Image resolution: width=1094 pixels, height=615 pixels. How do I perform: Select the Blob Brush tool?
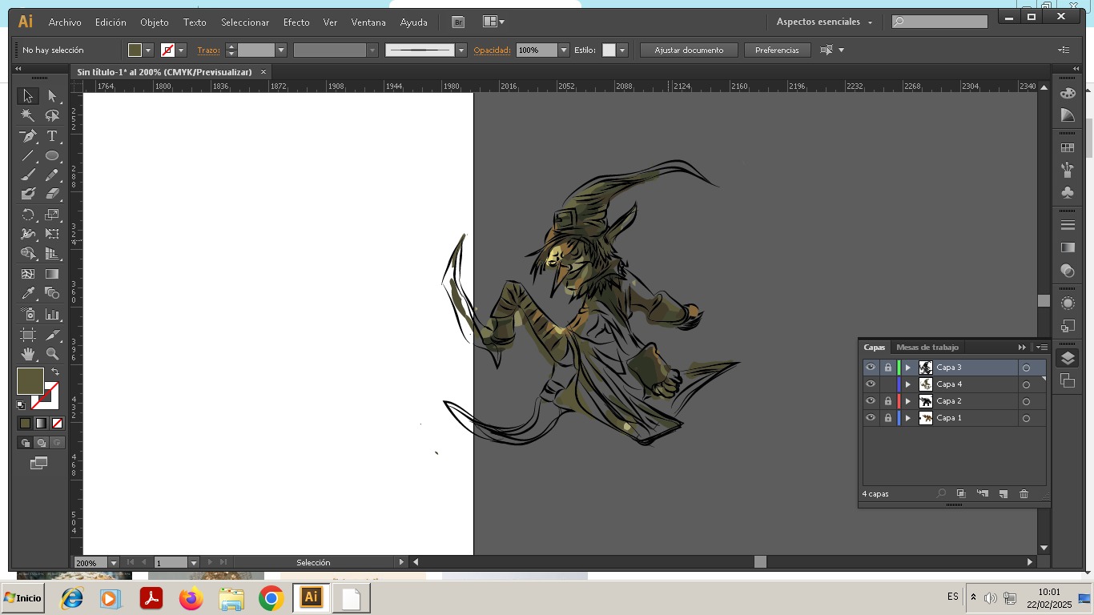pyautogui.click(x=28, y=194)
